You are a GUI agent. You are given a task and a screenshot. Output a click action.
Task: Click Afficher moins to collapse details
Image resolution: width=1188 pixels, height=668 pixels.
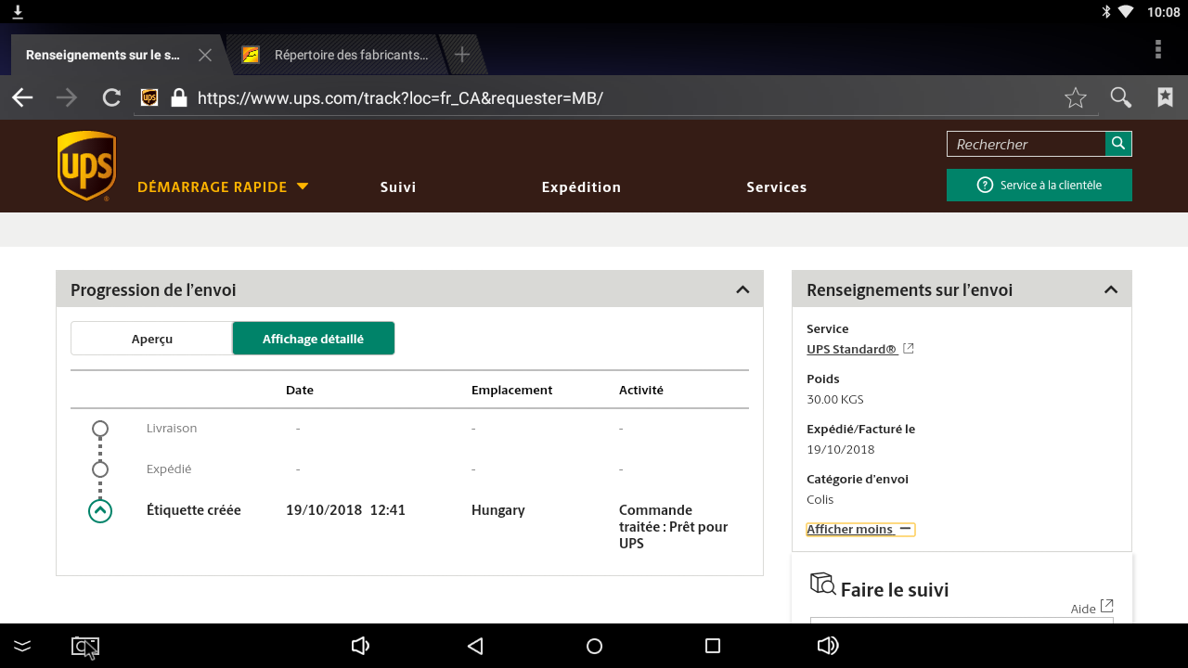point(859,529)
